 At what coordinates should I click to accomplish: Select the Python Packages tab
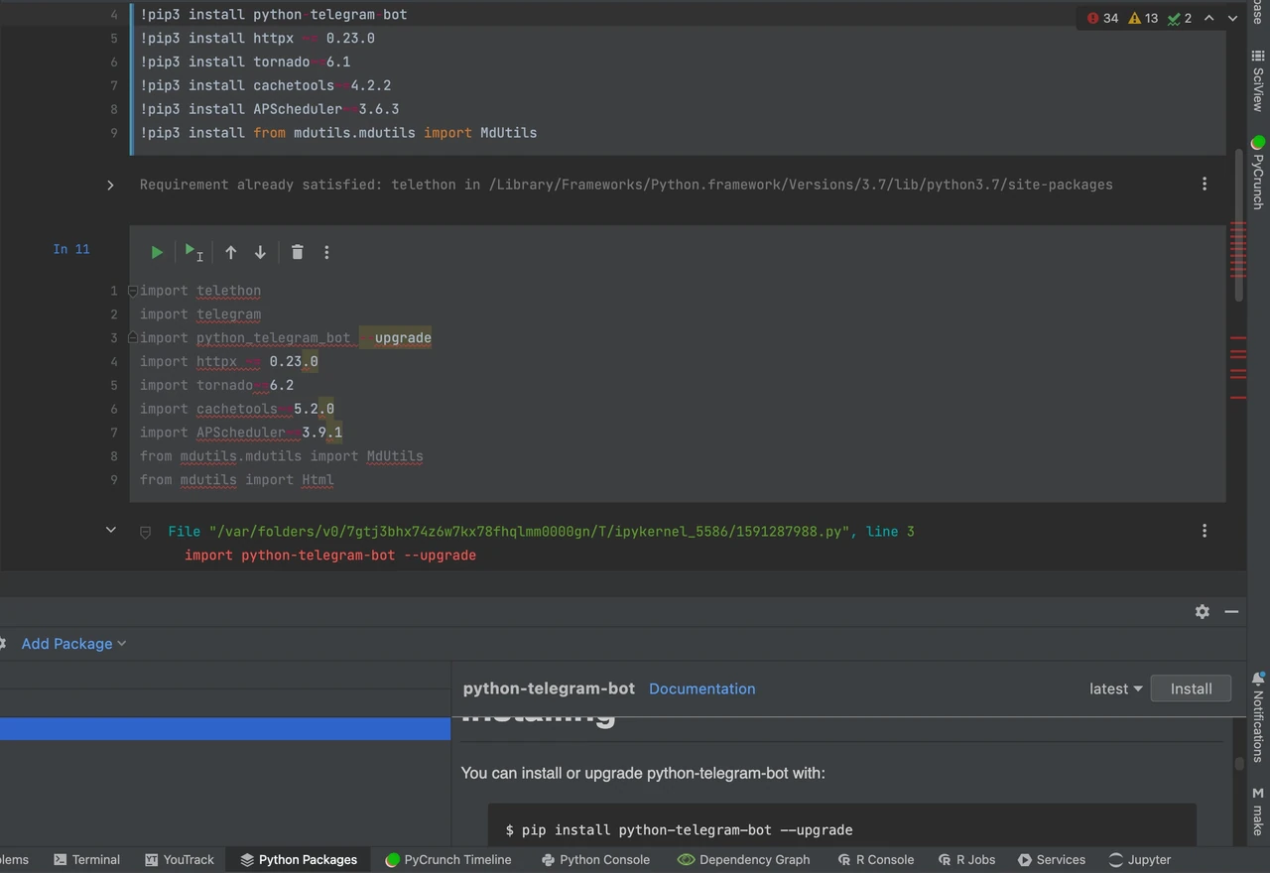(x=299, y=860)
